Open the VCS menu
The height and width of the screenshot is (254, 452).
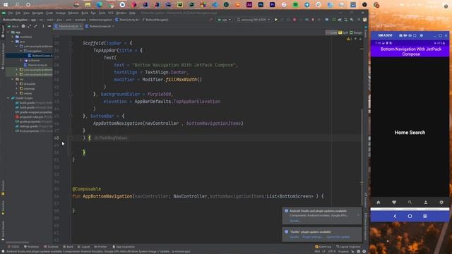pos(111,13)
